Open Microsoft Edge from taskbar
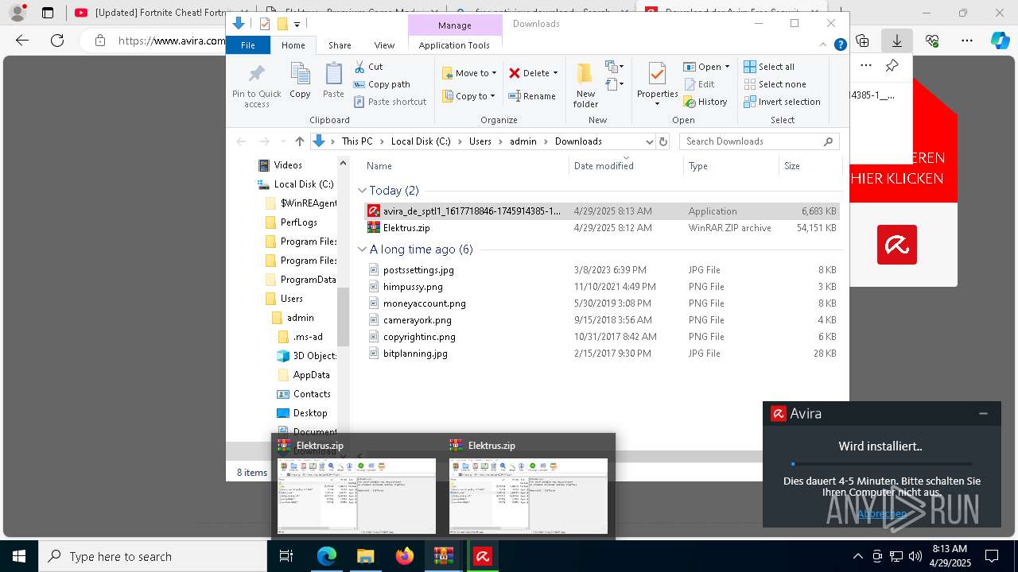This screenshot has height=572, width=1018. tap(327, 556)
